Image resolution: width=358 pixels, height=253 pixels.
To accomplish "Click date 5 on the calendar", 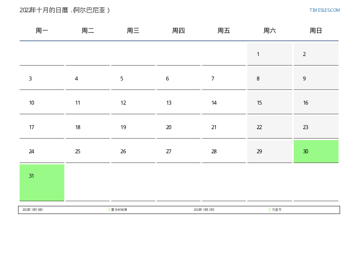I will [x=133, y=79].
